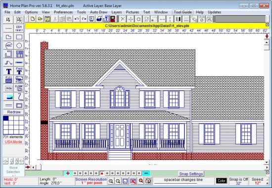Screen dimensions: 272x188
Task: Click the Speed 12" setting
Action: (258, 181)
